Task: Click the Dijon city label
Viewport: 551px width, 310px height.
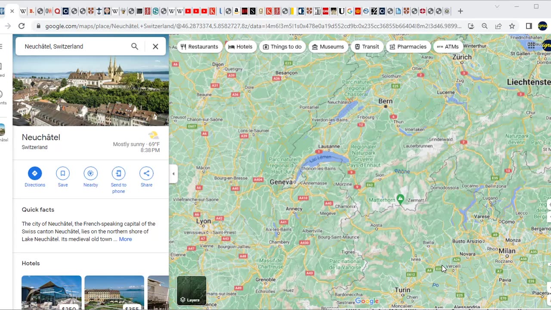Action: pyautogui.click(x=218, y=64)
